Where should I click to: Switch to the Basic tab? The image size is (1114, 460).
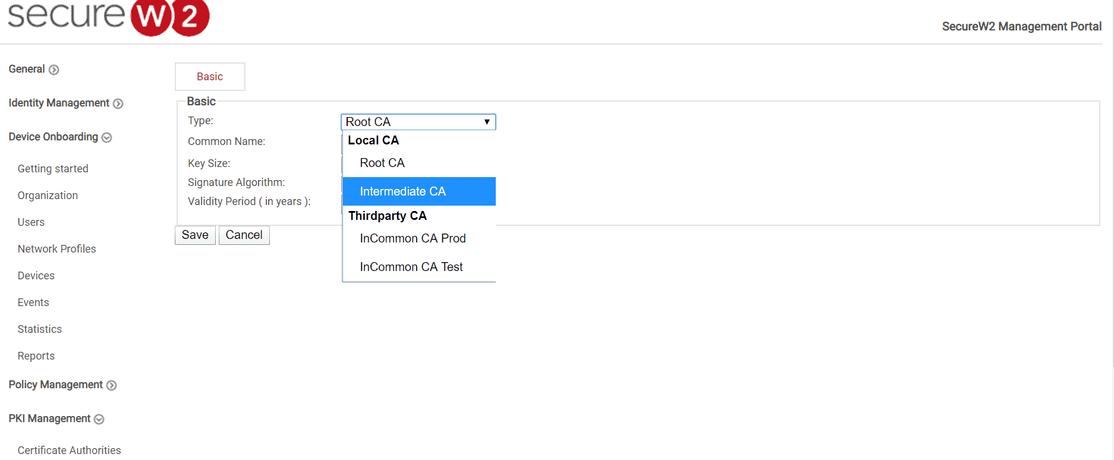coord(210,77)
